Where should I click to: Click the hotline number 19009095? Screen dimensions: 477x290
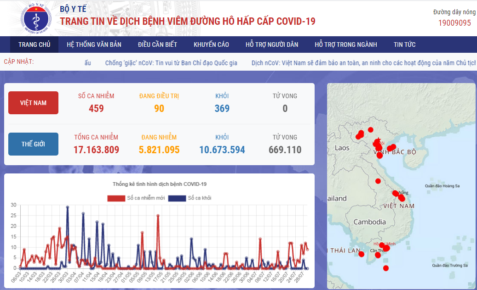point(454,23)
